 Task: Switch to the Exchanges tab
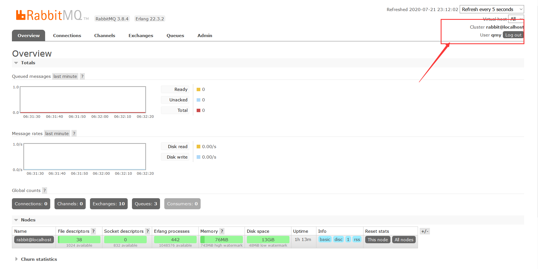pyautogui.click(x=141, y=36)
